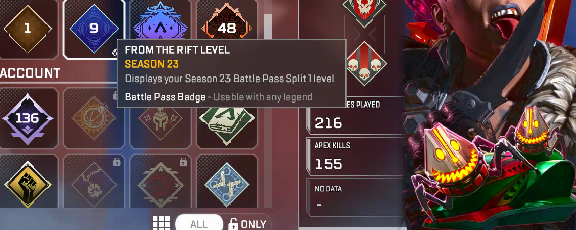Open the Games Played tracker slot
Viewport: 576px width, 230px height.
355,117
